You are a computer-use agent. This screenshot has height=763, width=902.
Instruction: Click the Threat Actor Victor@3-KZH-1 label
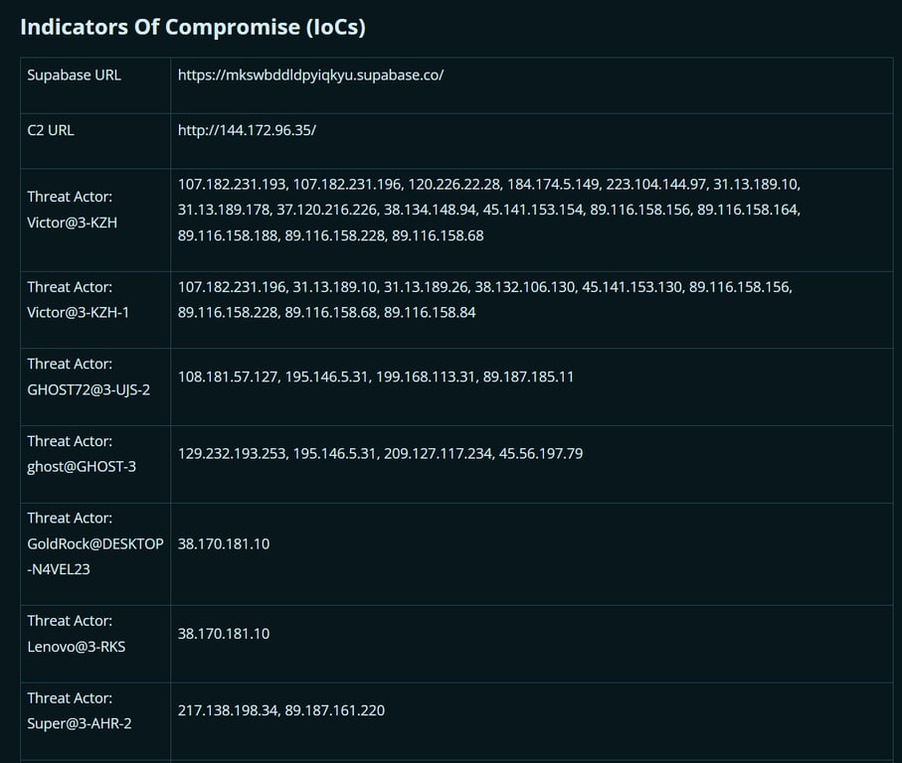point(79,299)
